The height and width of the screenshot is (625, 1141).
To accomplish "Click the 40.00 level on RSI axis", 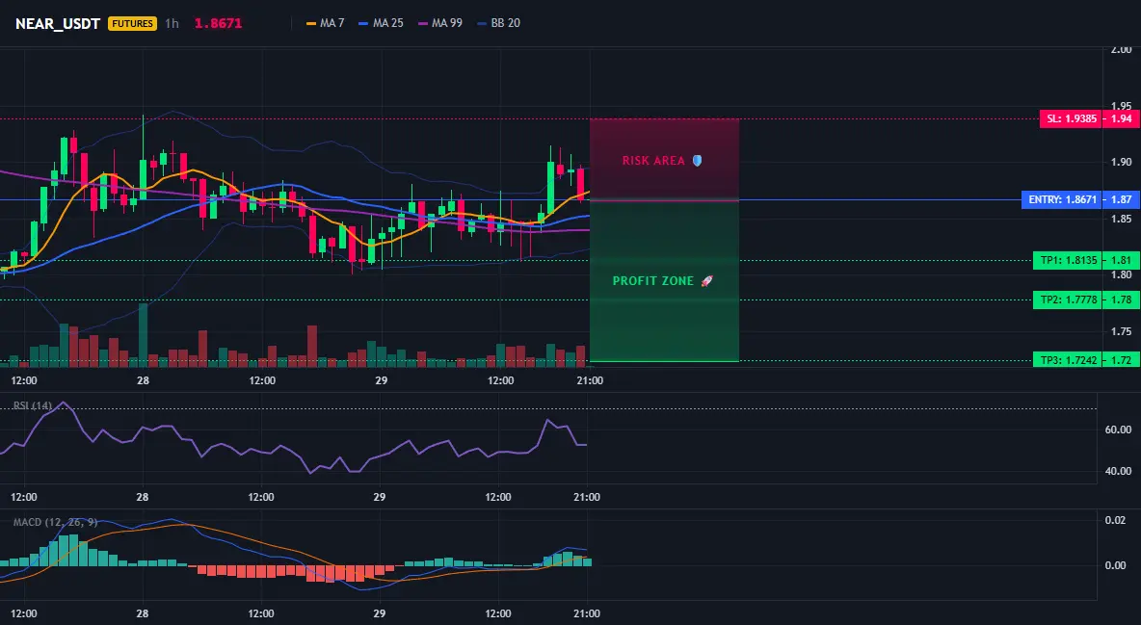I will click(1119, 472).
